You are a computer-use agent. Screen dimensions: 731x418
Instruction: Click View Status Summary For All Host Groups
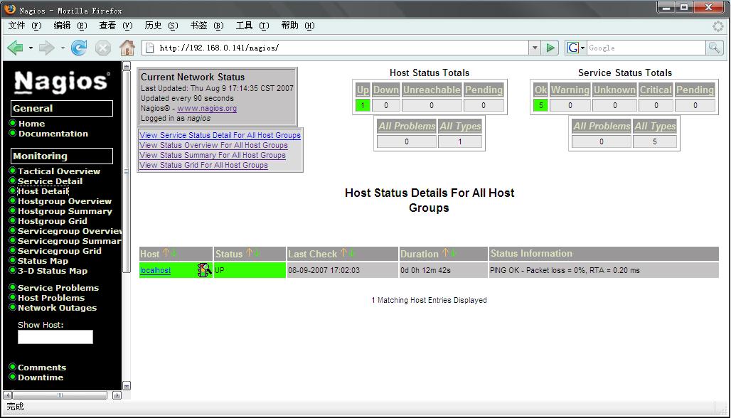(x=213, y=155)
